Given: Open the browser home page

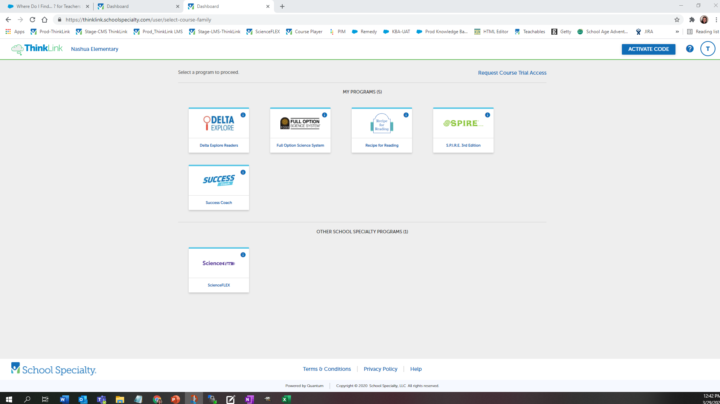Looking at the screenshot, I should [45, 20].
